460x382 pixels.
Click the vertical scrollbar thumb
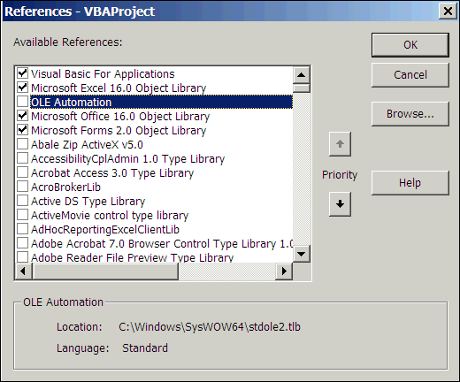[302, 88]
